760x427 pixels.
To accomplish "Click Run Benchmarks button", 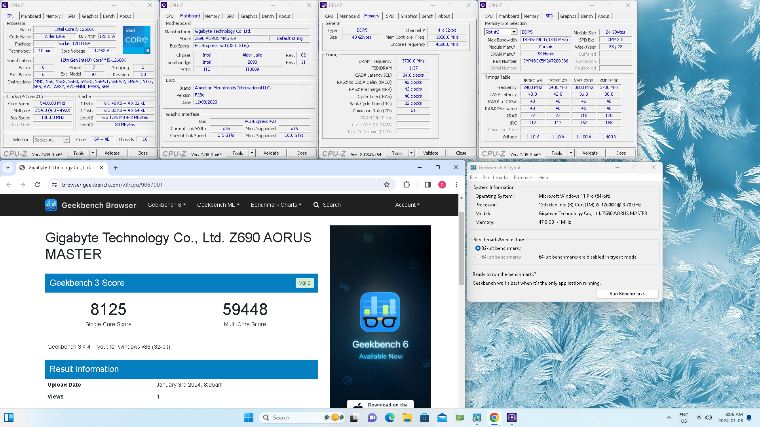I will [627, 294].
